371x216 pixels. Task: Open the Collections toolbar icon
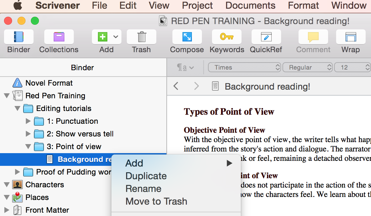(x=59, y=37)
